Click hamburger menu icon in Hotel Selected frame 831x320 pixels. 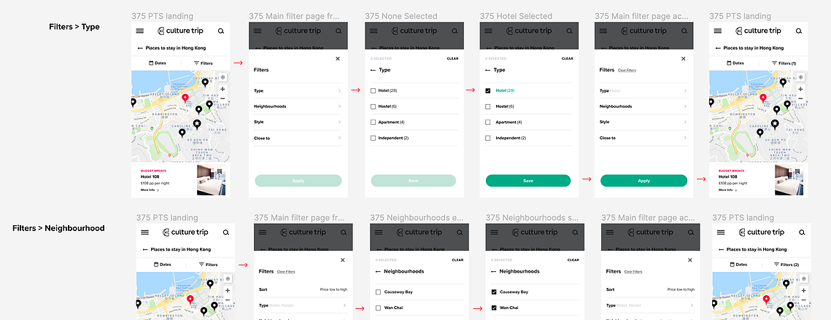487,31
